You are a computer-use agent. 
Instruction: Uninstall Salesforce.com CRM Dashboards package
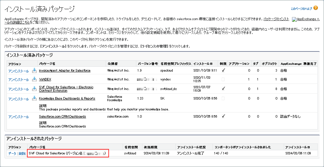pos(19,117)
